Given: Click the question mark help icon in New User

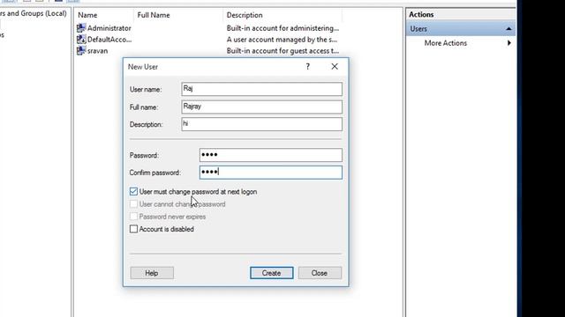Looking at the screenshot, I should coord(308,67).
